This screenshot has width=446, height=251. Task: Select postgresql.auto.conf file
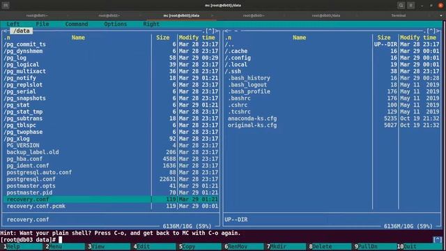[111, 172]
